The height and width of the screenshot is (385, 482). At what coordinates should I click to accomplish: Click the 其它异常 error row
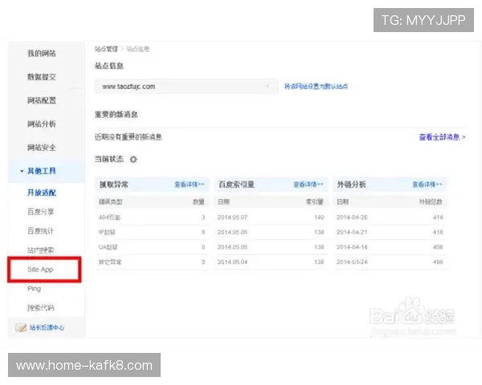click(x=152, y=262)
